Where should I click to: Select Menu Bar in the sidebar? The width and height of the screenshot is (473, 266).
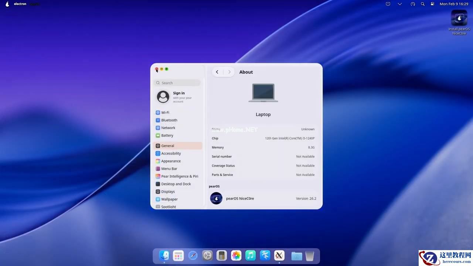(169, 169)
